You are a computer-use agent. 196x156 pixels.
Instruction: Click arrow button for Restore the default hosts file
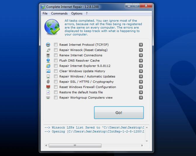tap(141, 92)
